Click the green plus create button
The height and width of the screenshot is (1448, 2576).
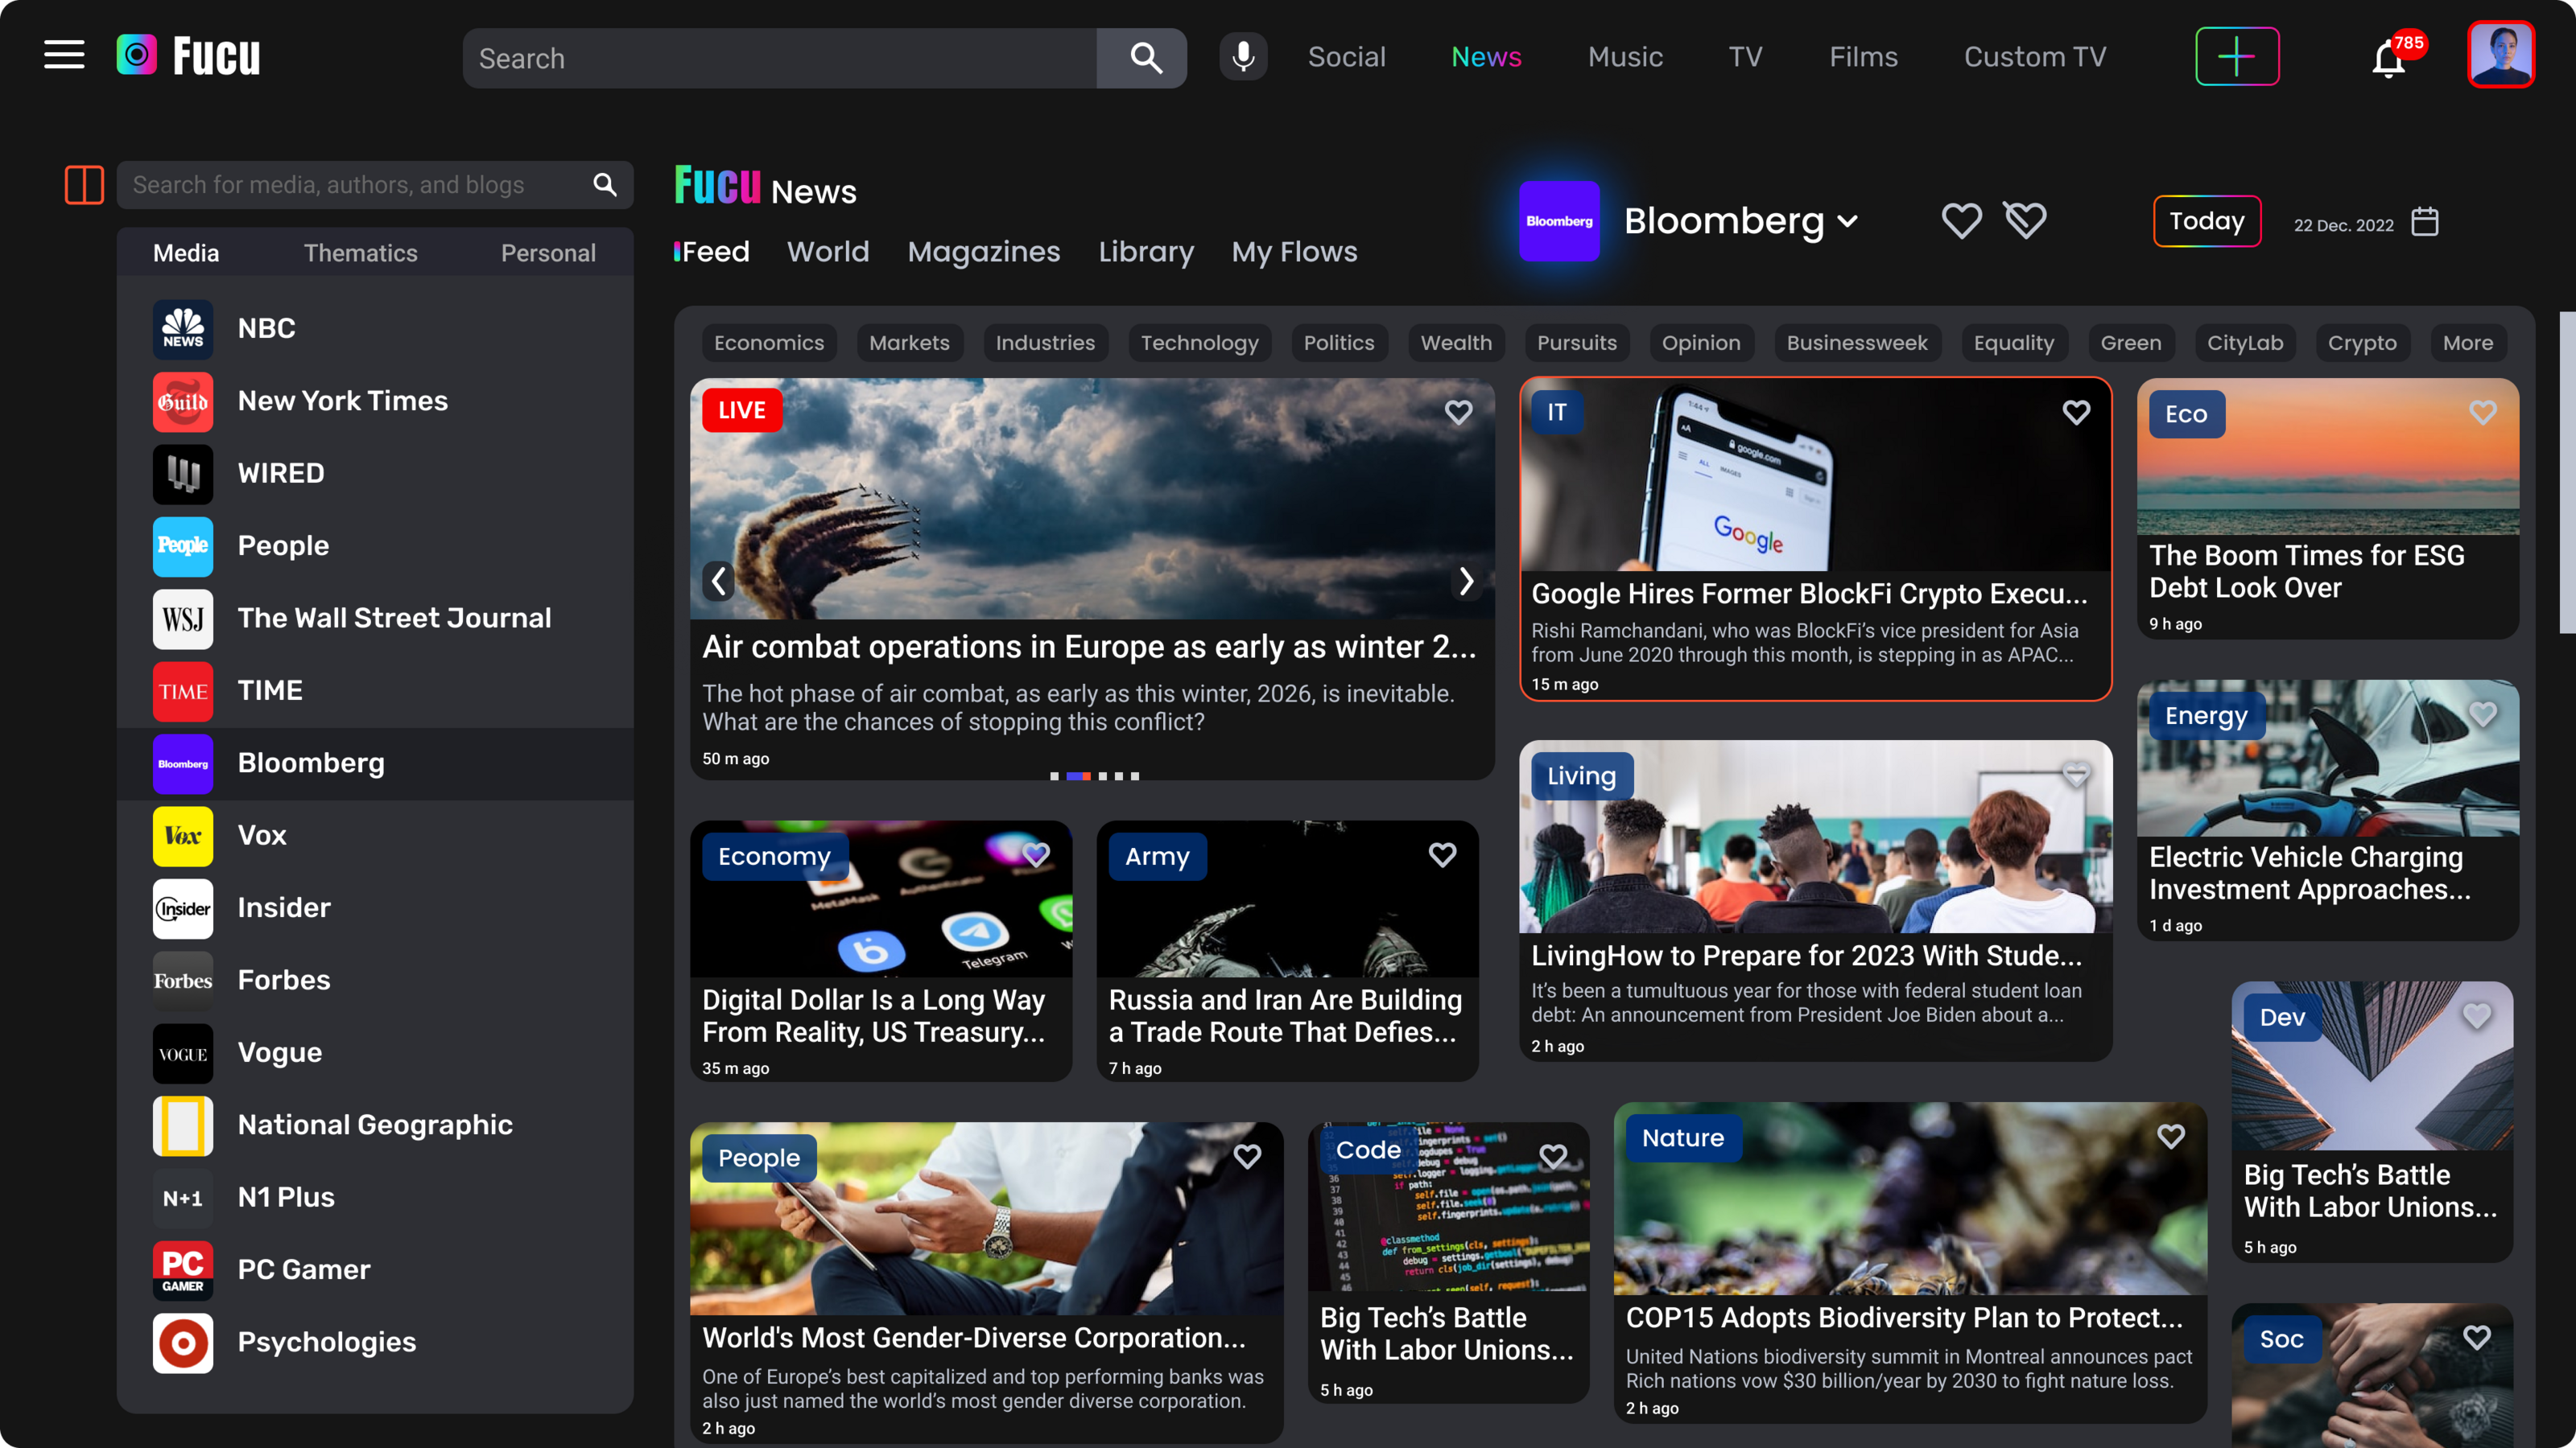pyautogui.click(x=2237, y=57)
